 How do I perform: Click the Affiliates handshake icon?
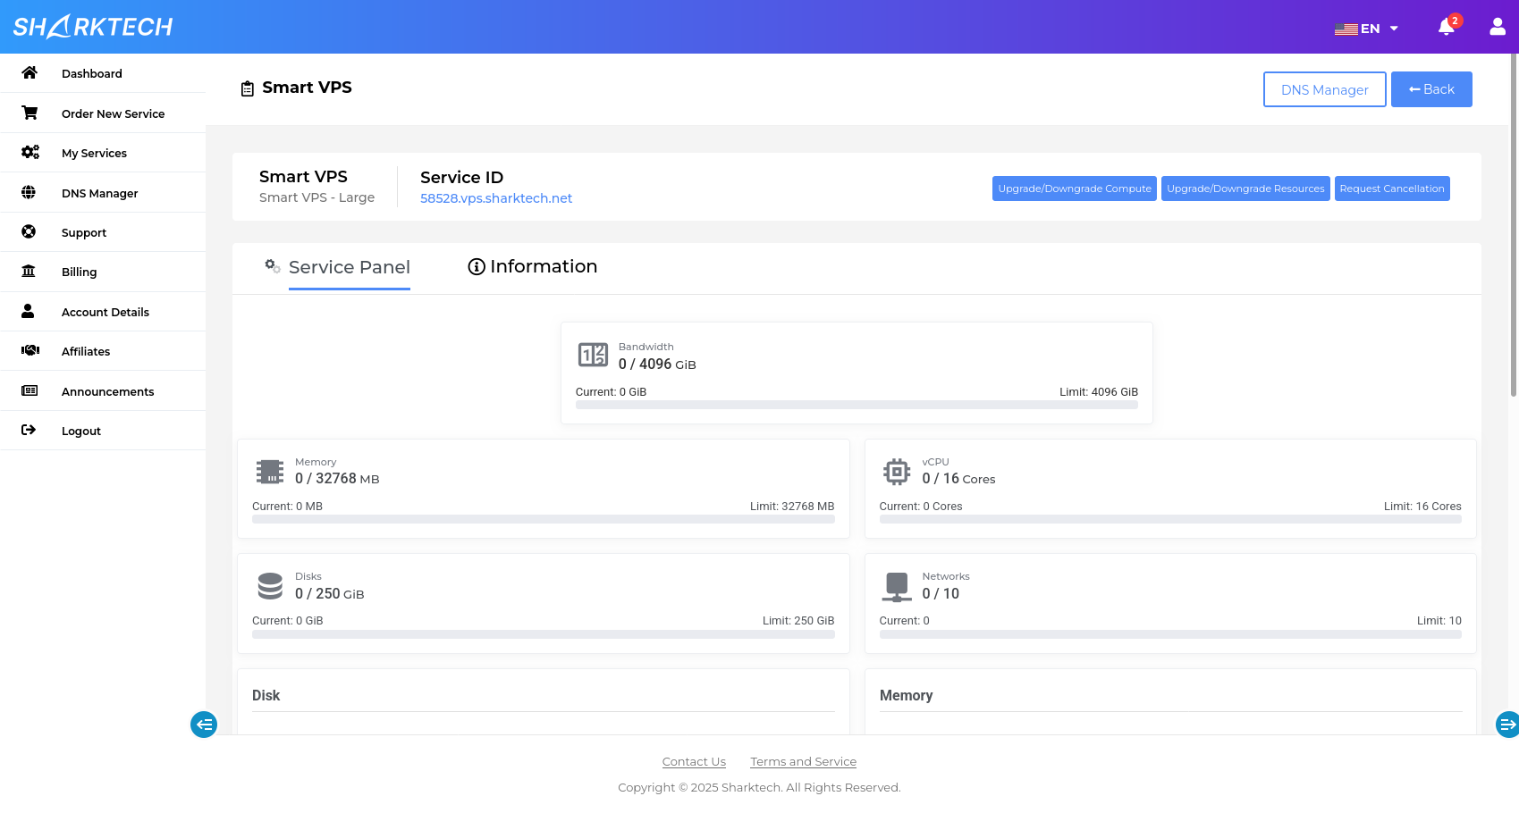[x=30, y=350]
